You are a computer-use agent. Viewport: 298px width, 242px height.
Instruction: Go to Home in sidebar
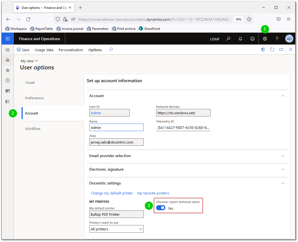(x=8, y=60)
